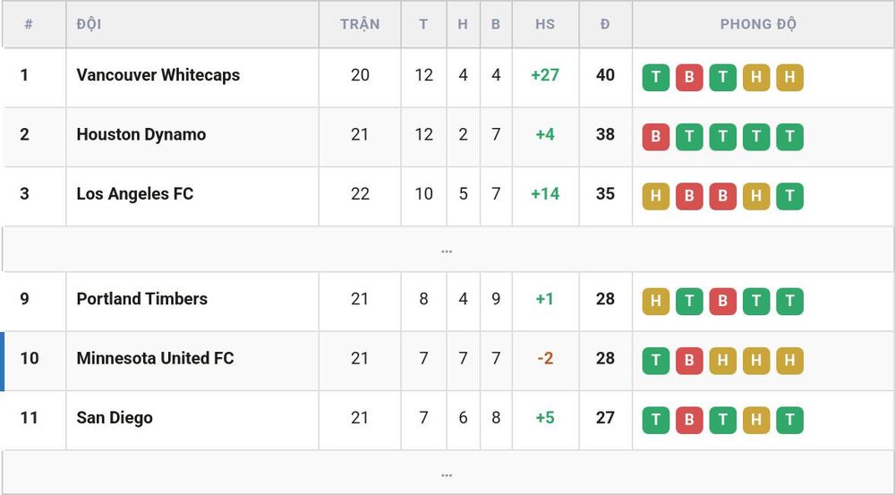The height and width of the screenshot is (495, 895).
Task: Expand hidden rows below San Diego
Action: (x=447, y=474)
